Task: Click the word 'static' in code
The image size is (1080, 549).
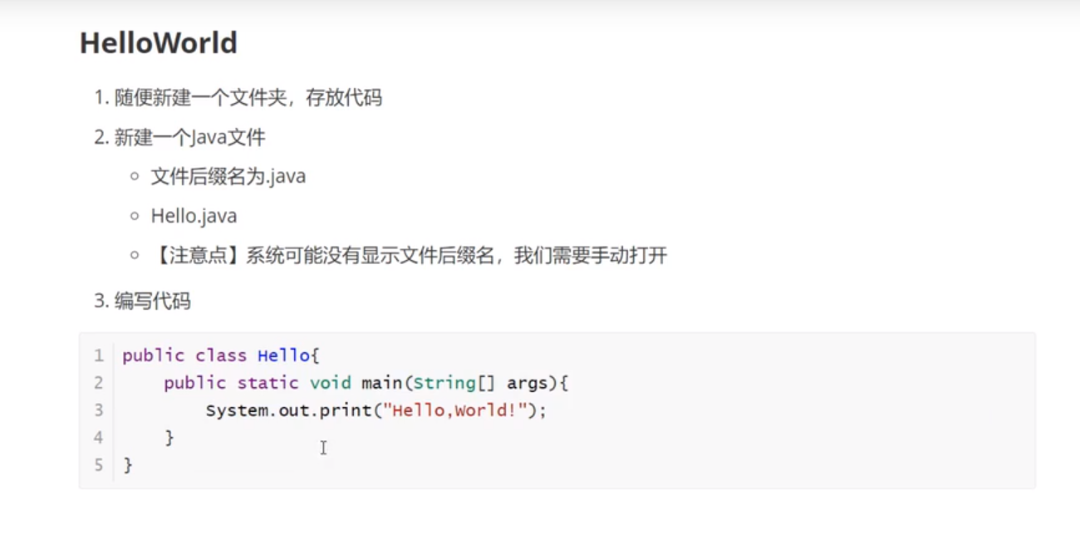Action: pos(268,383)
